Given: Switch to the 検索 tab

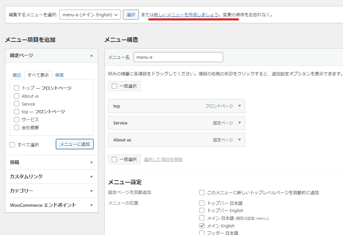Looking at the screenshot, I should point(59,75).
